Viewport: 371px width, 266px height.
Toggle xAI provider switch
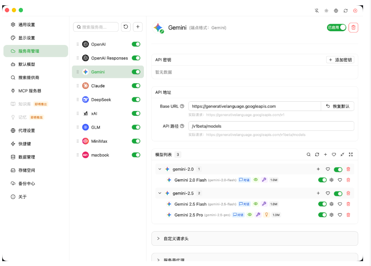tap(136, 114)
